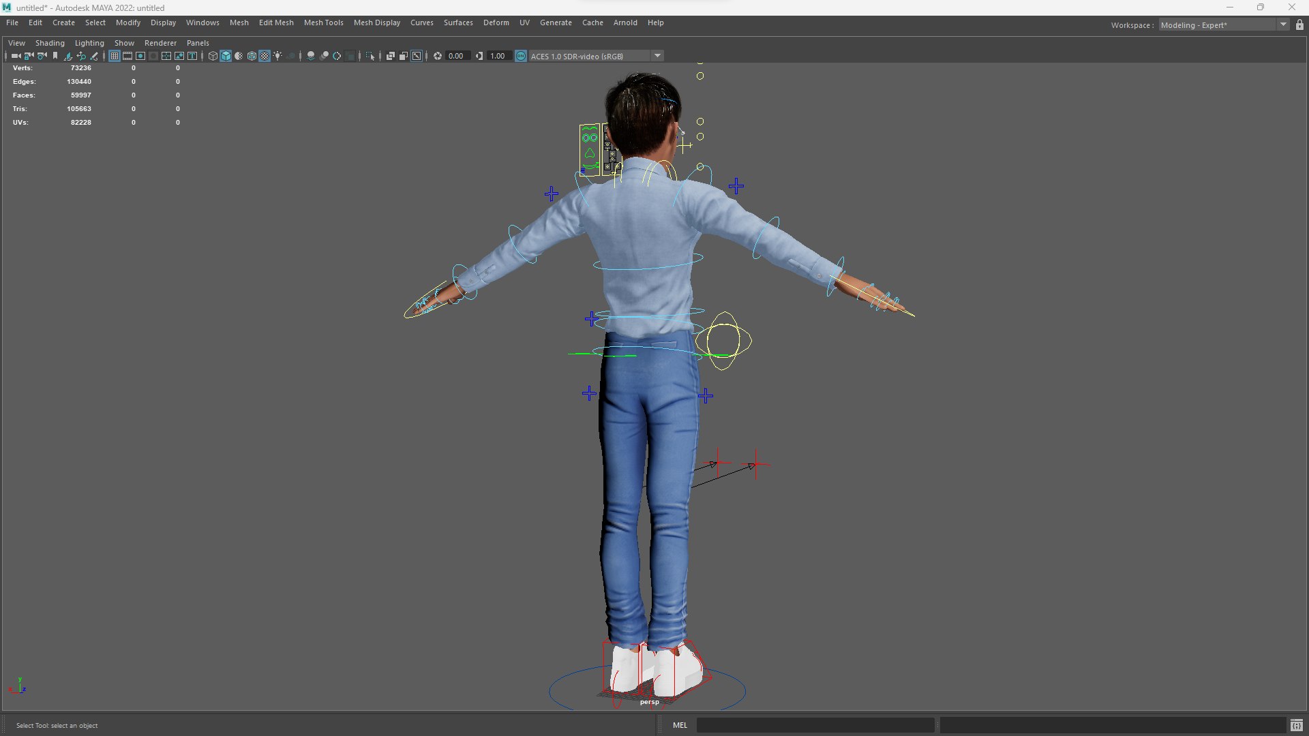Click the exposure value field 0.00
The width and height of the screenshot is (1309, 736).
457,56
